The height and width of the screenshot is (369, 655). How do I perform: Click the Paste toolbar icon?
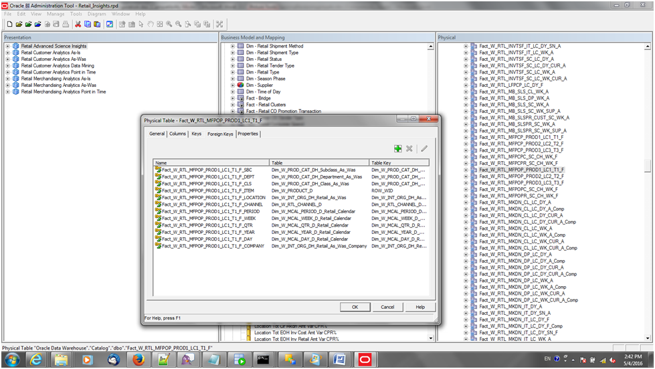point(97,24)
